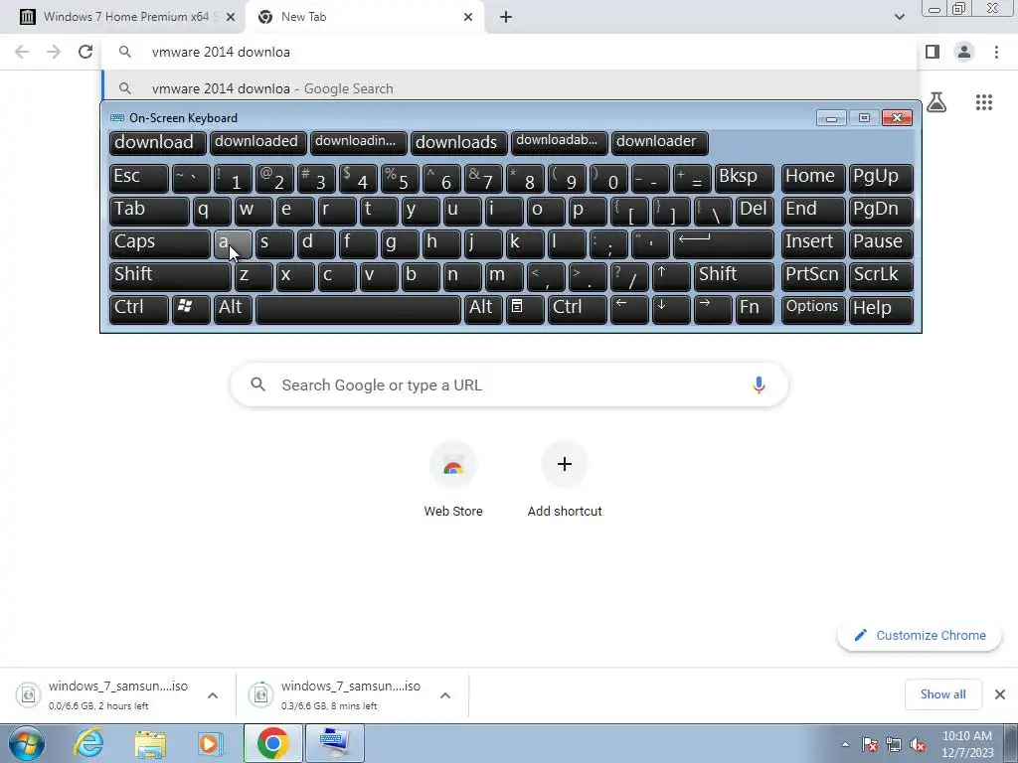This screenshot has width=1018, height=763.
Task: Open the Web Store shortcut
Action: click(x=453, y=479)
